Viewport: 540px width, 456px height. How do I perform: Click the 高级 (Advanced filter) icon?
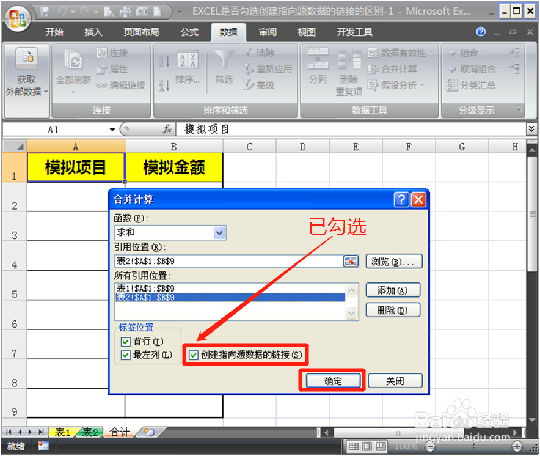click(264, 86)
